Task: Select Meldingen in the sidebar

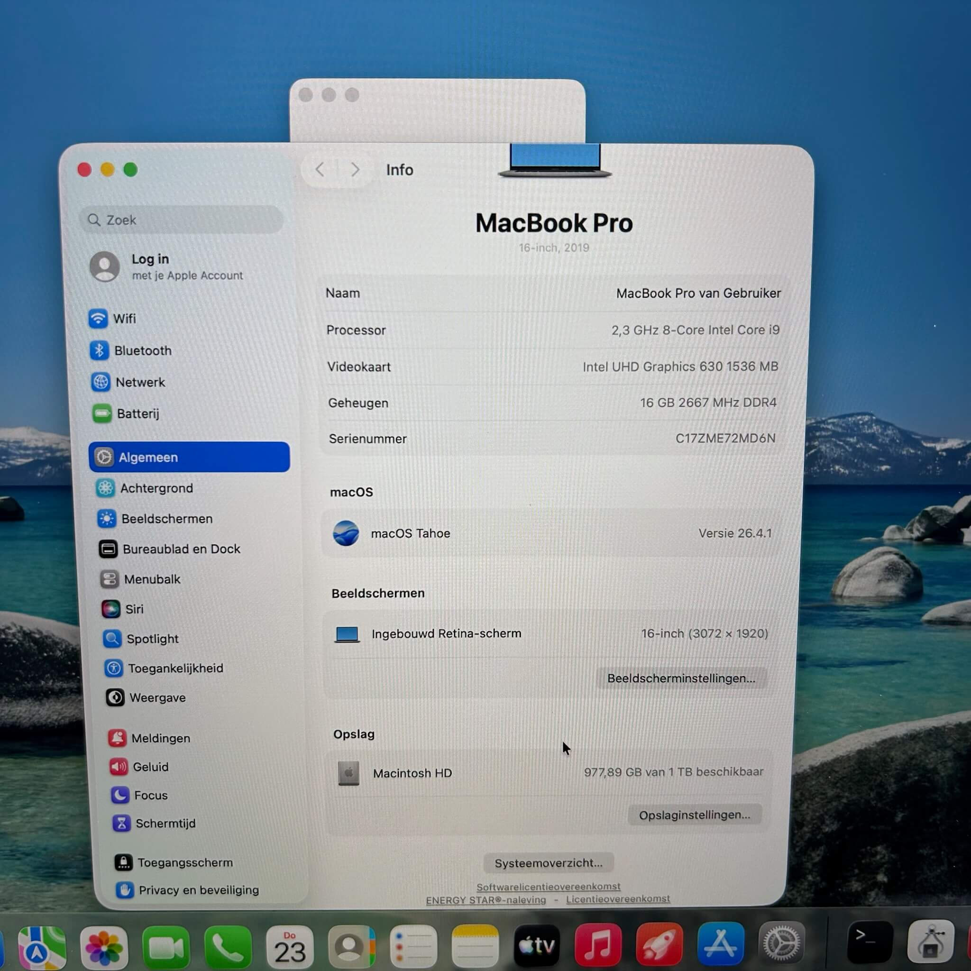Action: pos(160,738)
